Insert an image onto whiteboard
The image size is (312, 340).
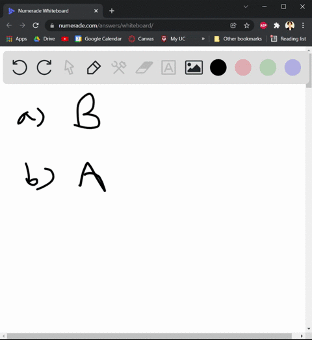194,68
